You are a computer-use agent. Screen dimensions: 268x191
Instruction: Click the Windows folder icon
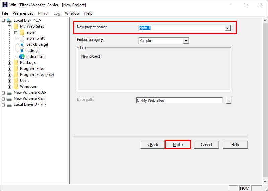16,87
